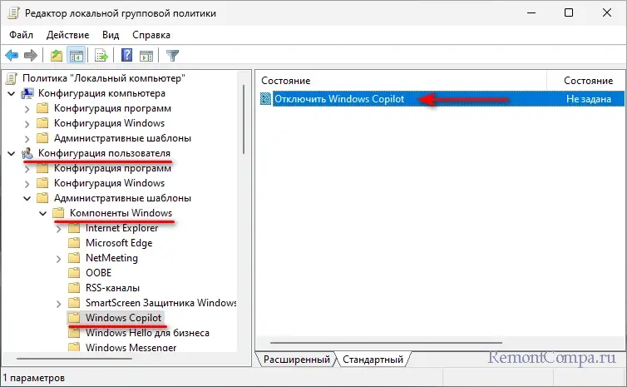Click the Filter funnel toolbar icon
Screen dimensions: 627x387
[x=172, y=56]
